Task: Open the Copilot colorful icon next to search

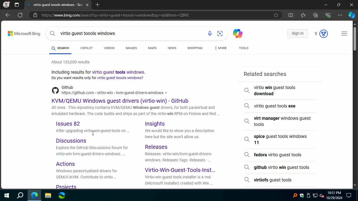Action: 238,33
